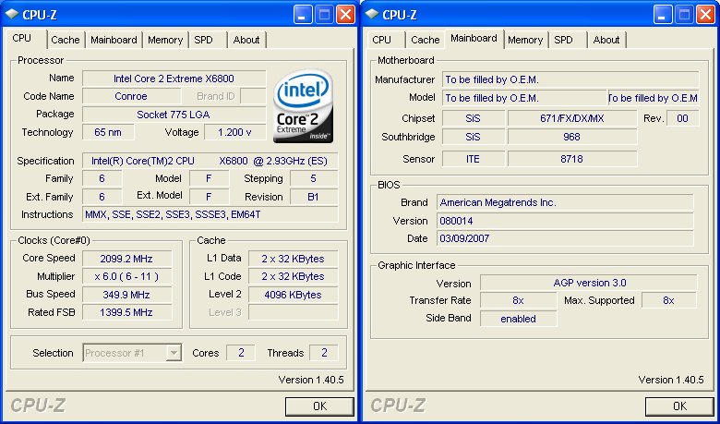Open Mainboard tab in the processor window
The width and height of the screenshot is (720, 424).
point(114,40)
